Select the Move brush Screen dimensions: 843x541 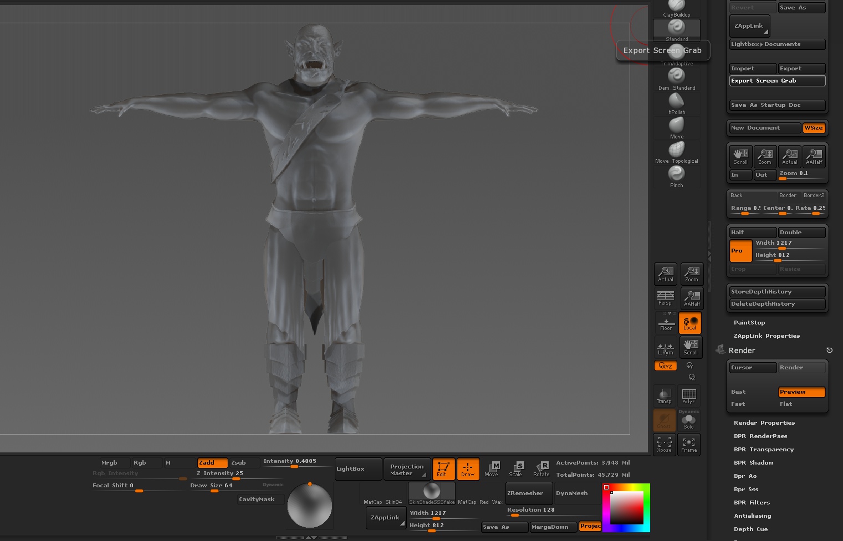click(x=676, y=127)
